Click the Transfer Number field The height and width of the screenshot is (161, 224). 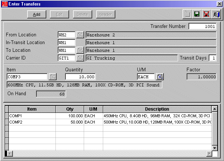(x=202, y=26)
